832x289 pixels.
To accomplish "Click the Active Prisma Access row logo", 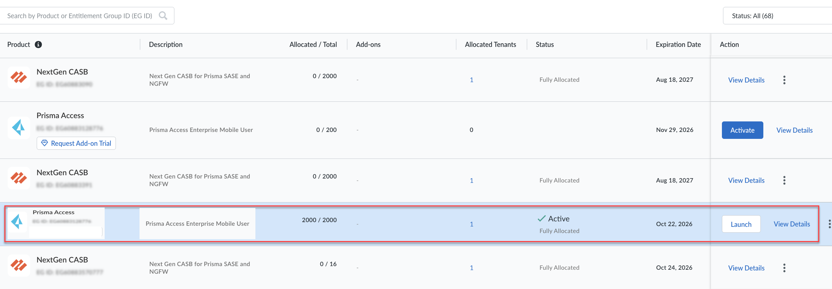I will pyautogui.click(x=17, y=221).
